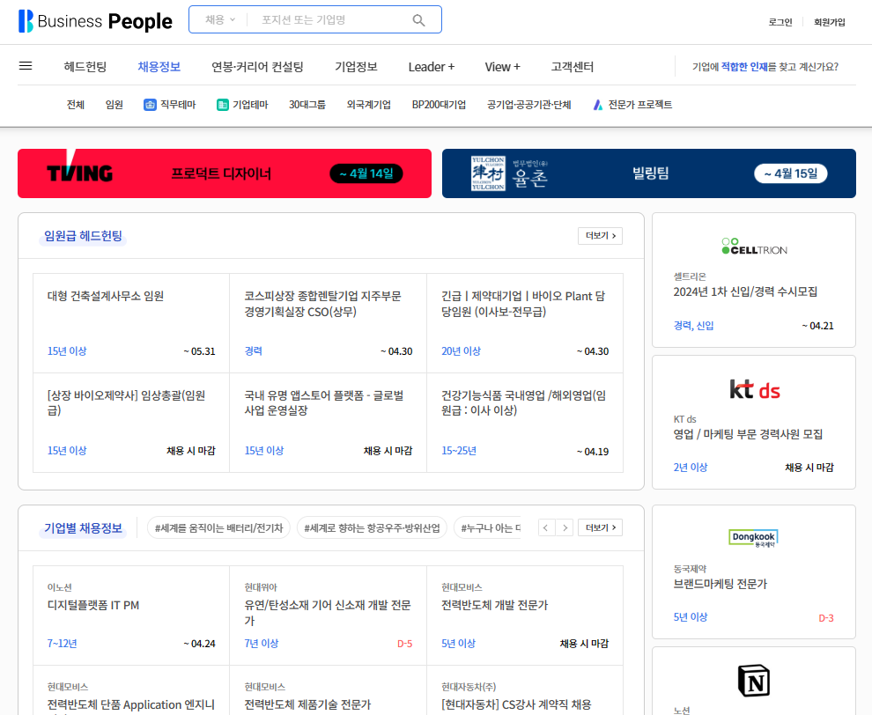
Task: Open the 채용 search category dropdown
Action: tap(220, 20)
